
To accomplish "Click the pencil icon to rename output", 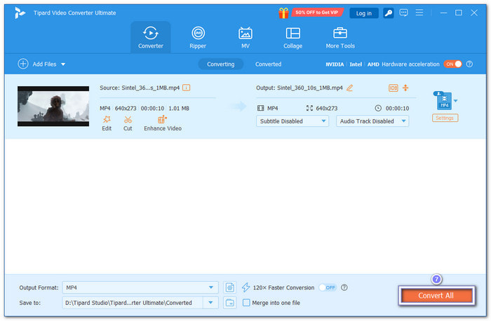I will [x=349, y=88].
